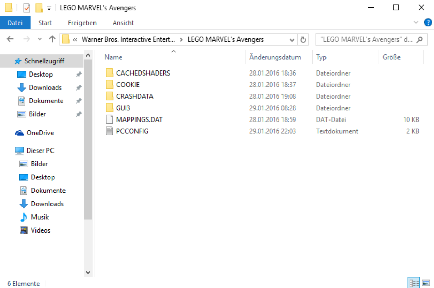Expand breadcrumb arrow after Warner Bros.

(181, 39)
